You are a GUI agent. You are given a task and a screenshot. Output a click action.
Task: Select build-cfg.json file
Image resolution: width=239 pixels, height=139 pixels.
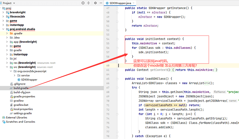[x=22, y=92]
